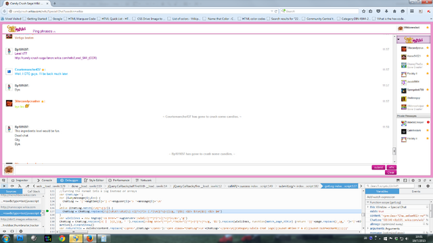Screen dimensions: 433x243
Task: Open the Style Editor tab
Action: [94, 180]
